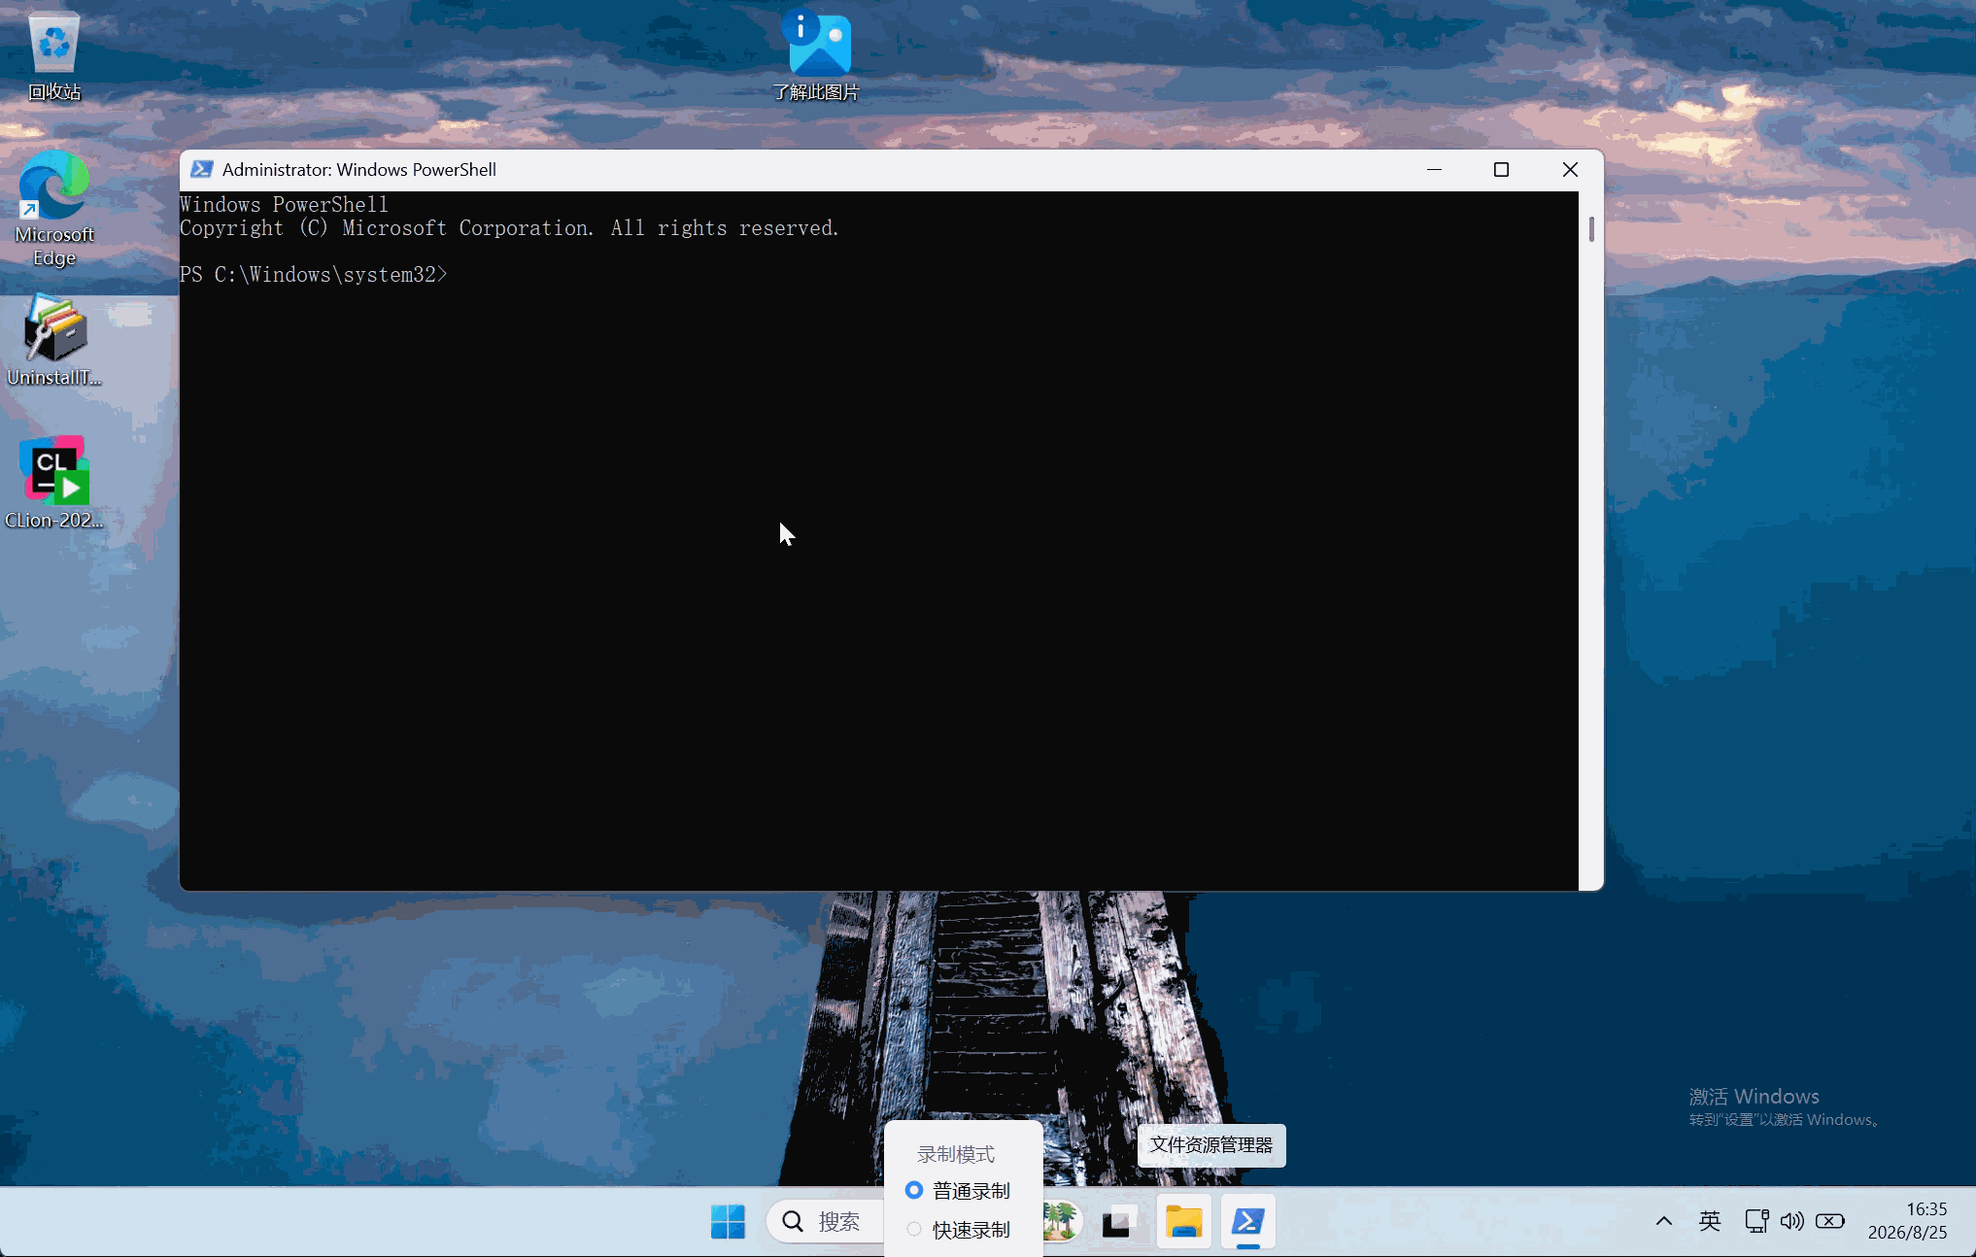Click the PowerShell taskbar icon

tap(1248, 1221)
